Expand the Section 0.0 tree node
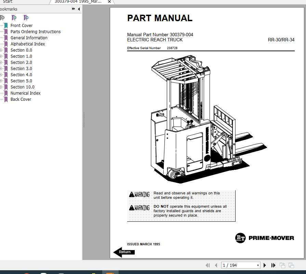This screenshot has width=306, height=274. 1,50
